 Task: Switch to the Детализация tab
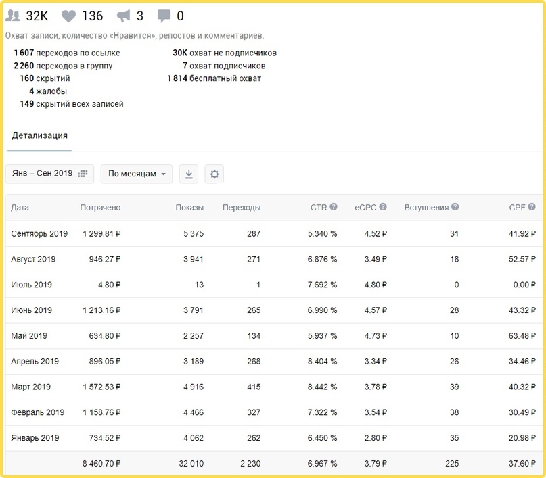tap(39, 135)
